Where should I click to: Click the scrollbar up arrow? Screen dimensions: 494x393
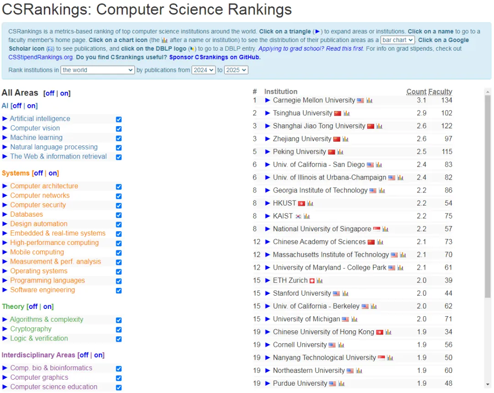(x=488, y=92)
